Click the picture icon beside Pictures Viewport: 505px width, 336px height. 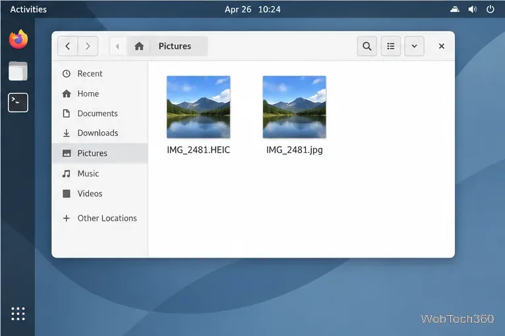click(67, 154)
